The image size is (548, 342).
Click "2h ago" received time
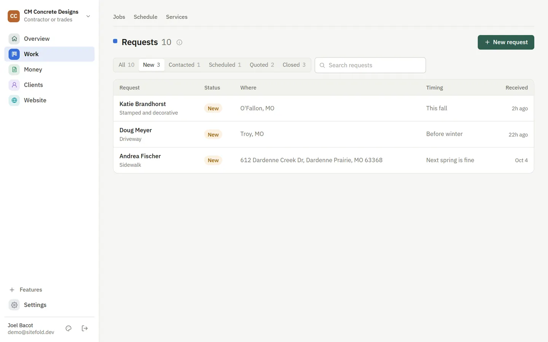(519, 109)
